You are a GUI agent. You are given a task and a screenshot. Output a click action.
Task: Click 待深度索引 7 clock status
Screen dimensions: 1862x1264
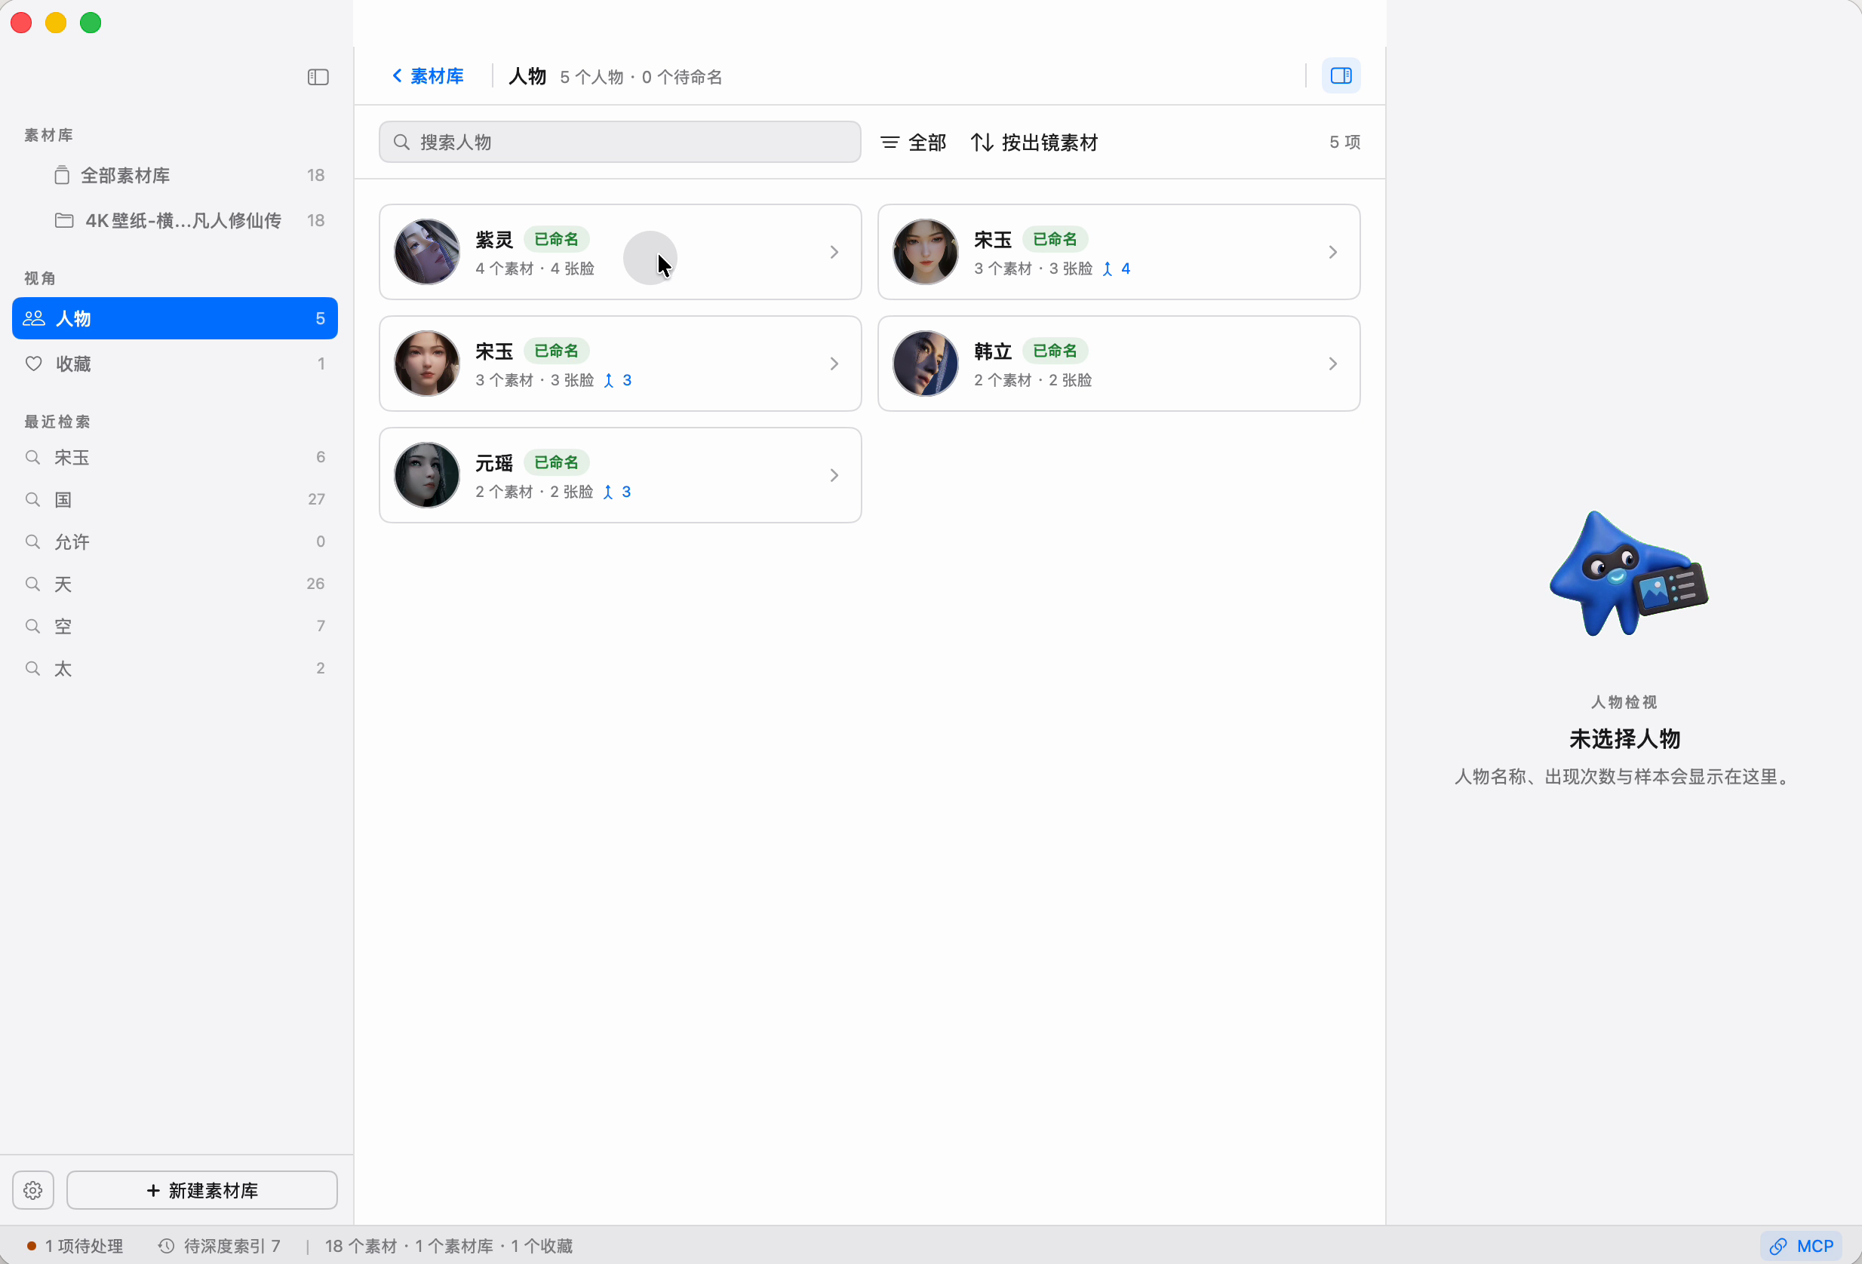coord(219,1246)
